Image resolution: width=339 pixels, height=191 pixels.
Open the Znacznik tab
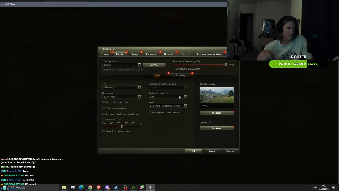(185, 54)
